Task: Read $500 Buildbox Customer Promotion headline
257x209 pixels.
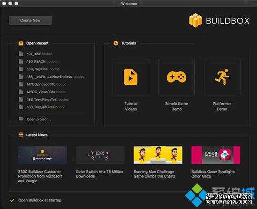Action: (40, 176)
